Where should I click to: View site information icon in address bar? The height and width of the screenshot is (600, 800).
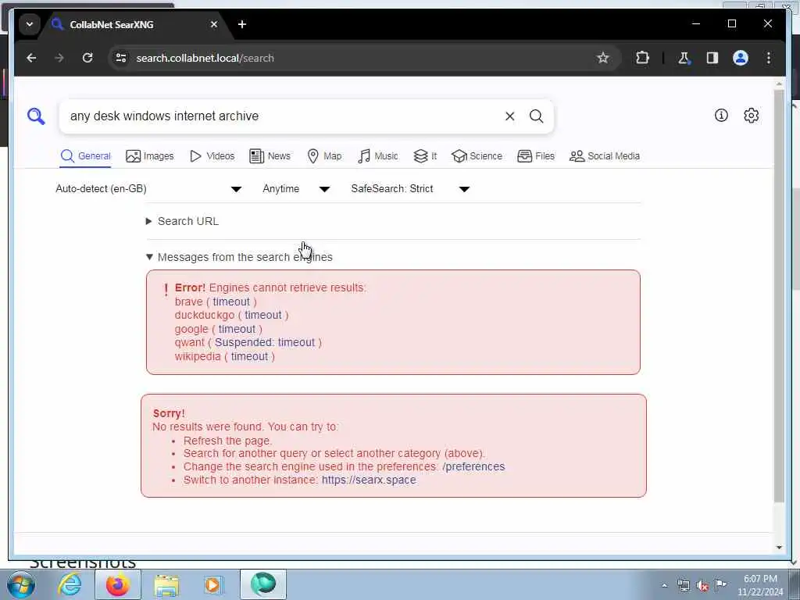[x=121, y=58]
